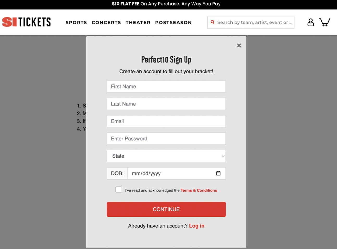Open the search with the magnifying glass icon

[213, 22]
